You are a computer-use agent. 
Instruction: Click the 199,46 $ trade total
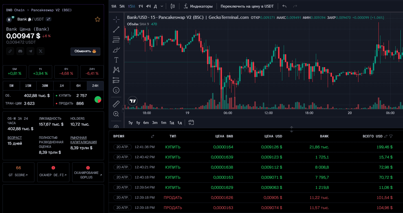pyautogui.click(x=384, y=147)
